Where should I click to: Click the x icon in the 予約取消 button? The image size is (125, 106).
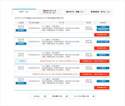click(x=18, y=61)
